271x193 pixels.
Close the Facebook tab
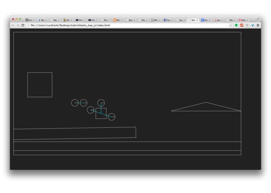[172, 20]
